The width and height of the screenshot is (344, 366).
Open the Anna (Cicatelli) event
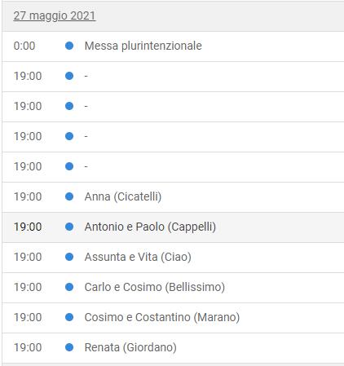(x=123, y=196)
